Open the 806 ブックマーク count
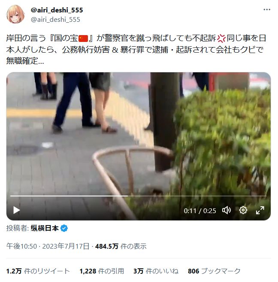This screenshot has height=282, width=278. click(x=214, y=271)
